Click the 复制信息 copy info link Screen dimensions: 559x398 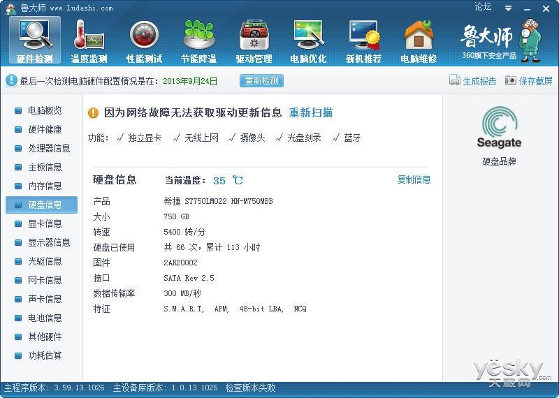point(414,179)
